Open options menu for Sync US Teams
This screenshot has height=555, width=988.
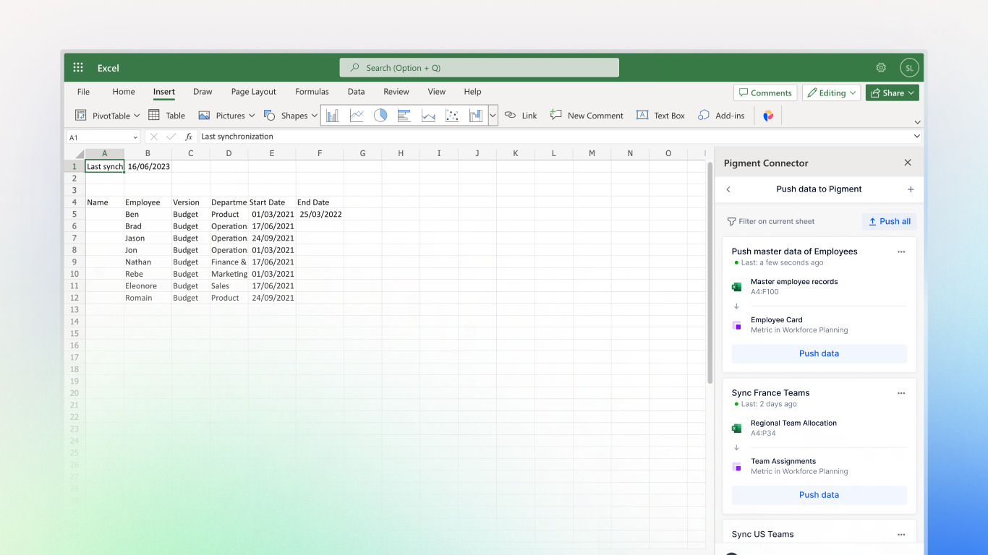(x=901, y=535)
